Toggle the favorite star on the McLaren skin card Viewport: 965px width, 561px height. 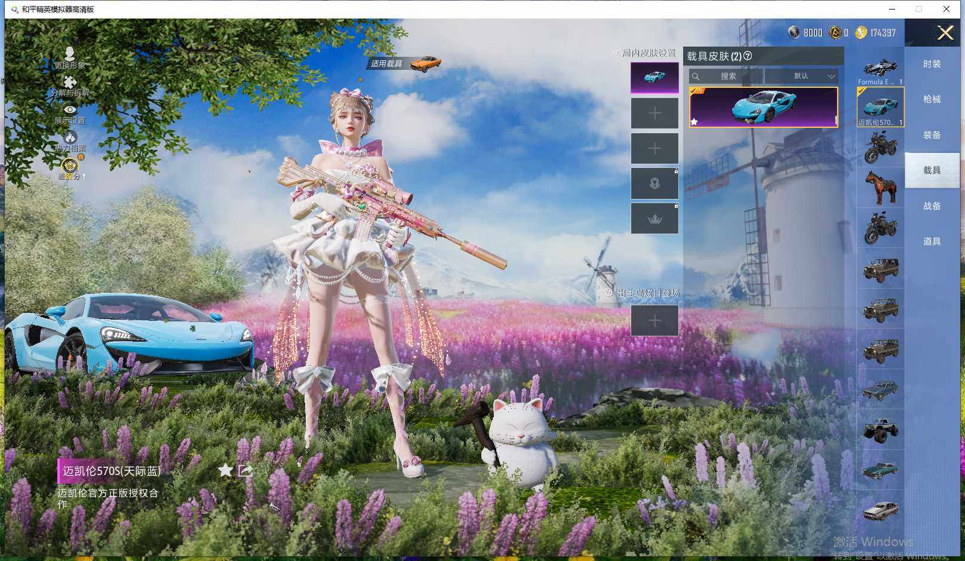694,122
